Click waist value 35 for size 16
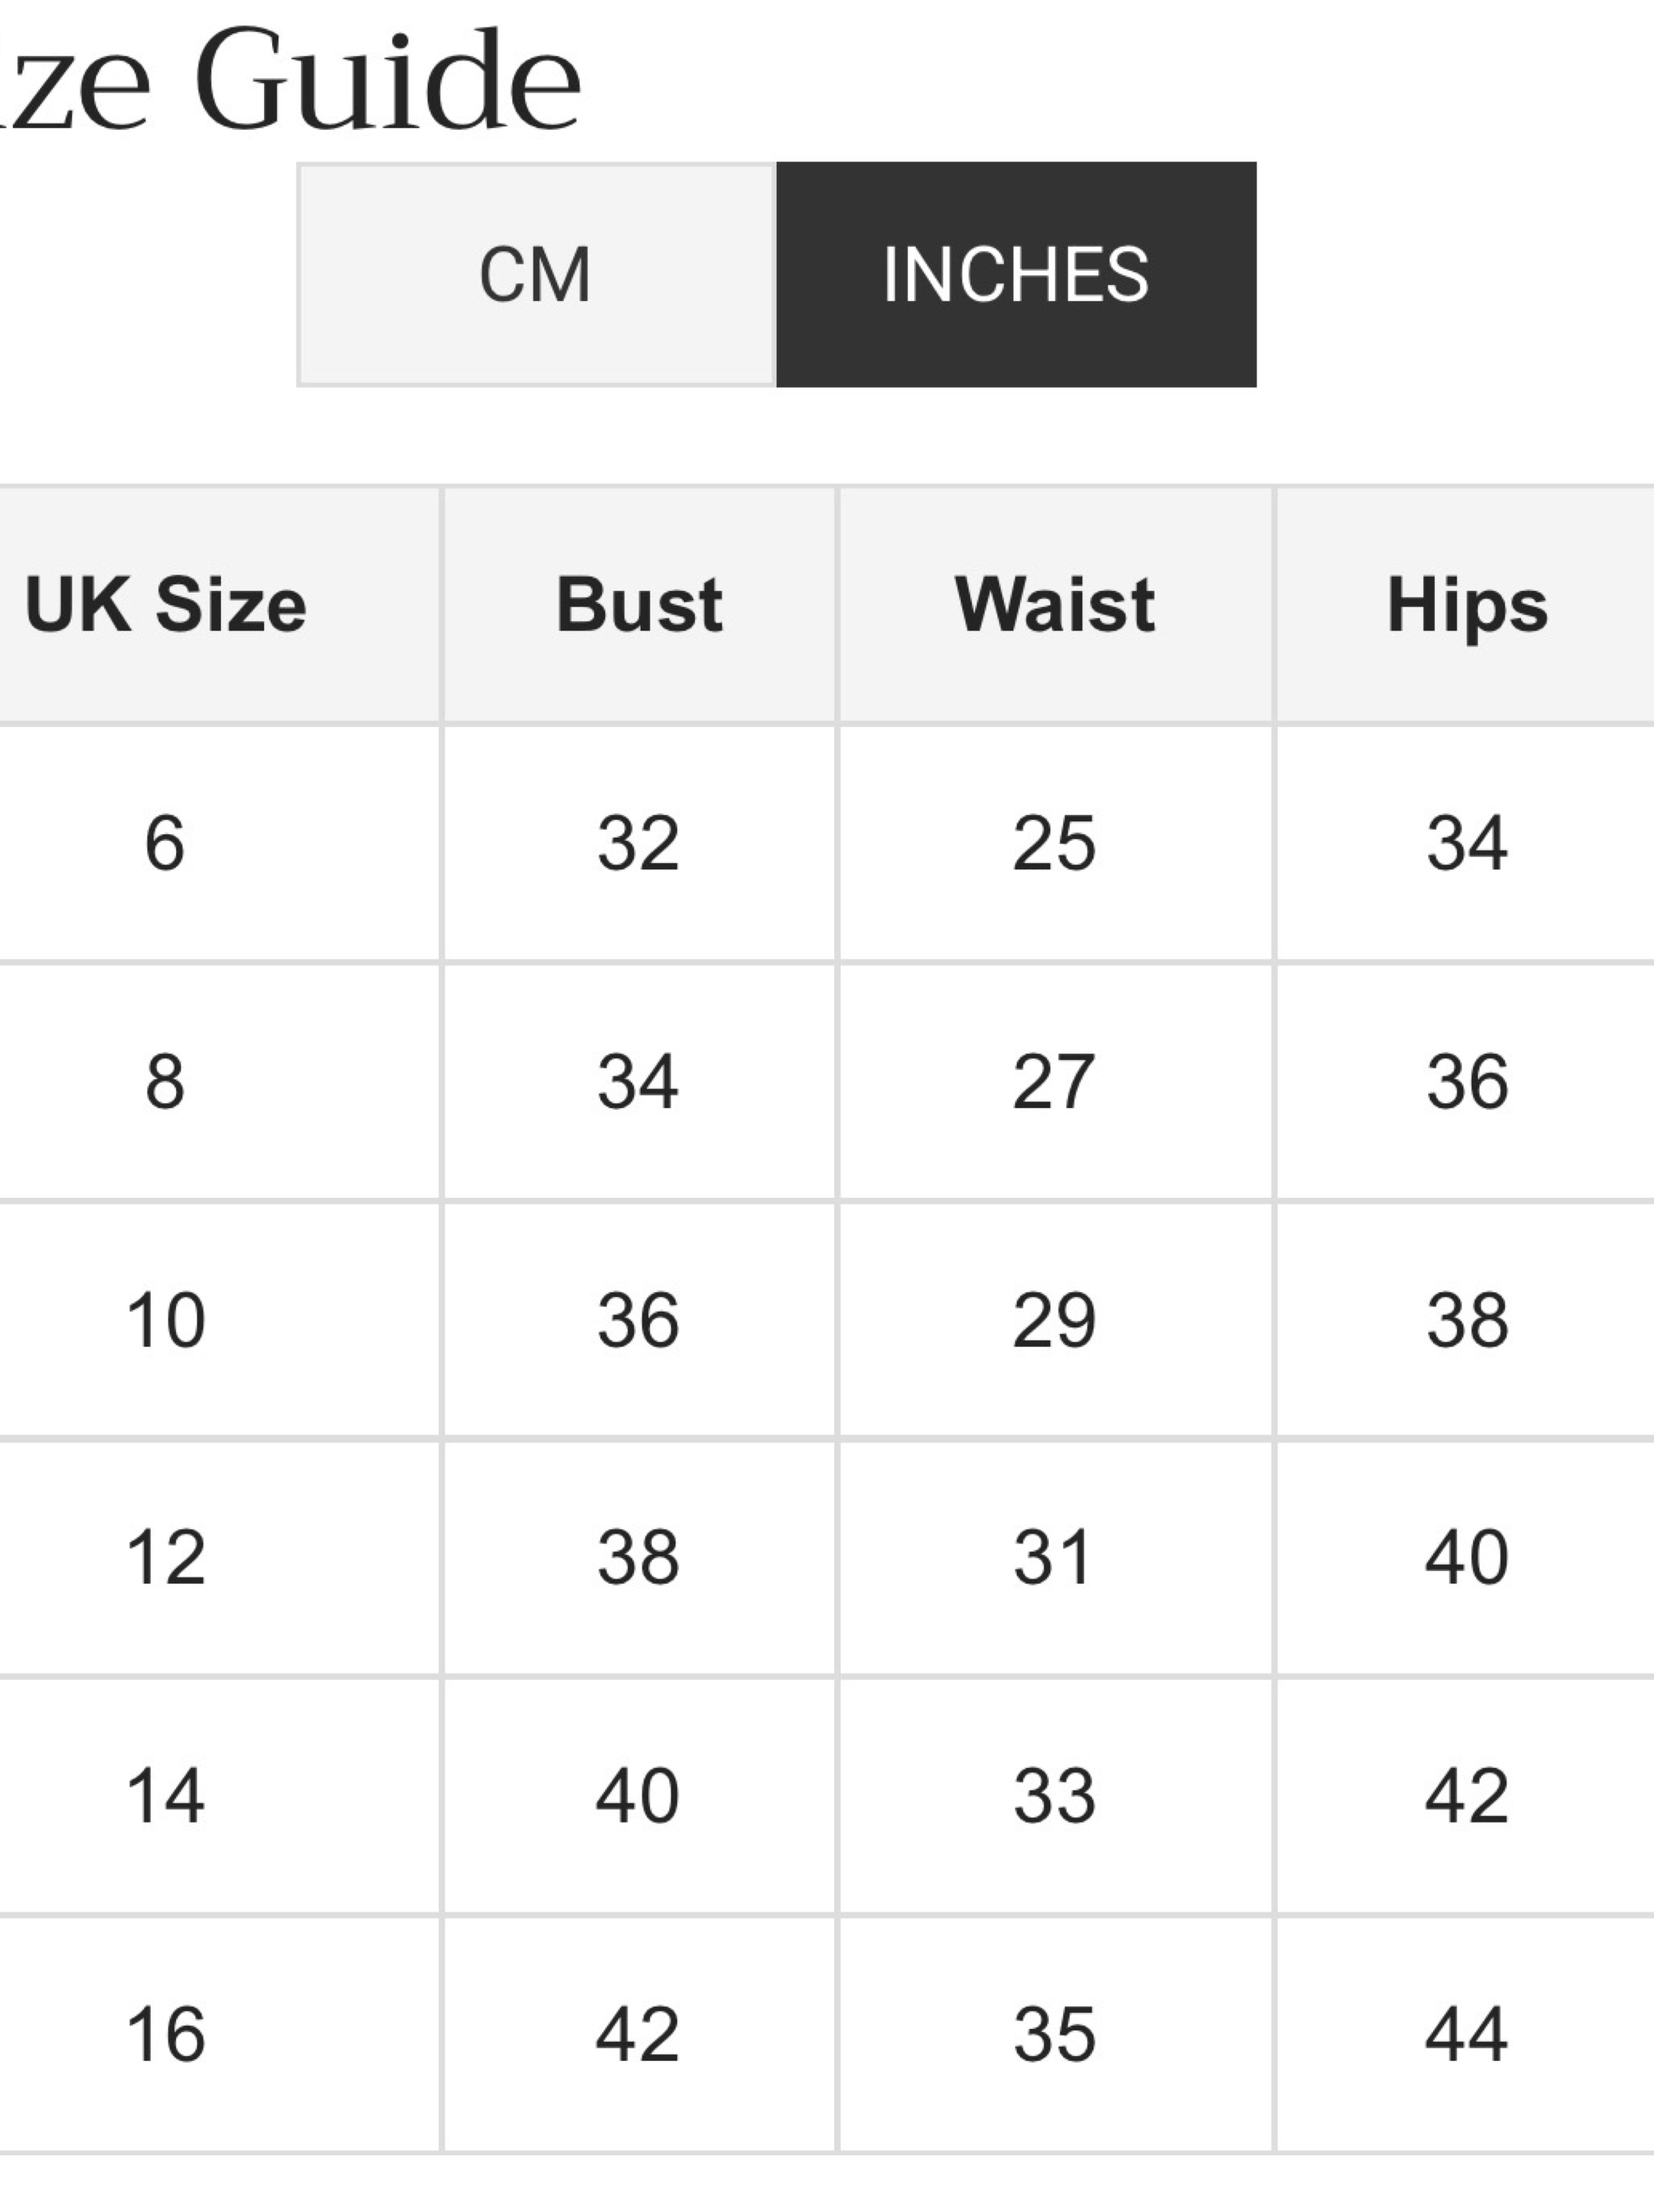1654x2212 pixels. (x=1055, y=2034)
